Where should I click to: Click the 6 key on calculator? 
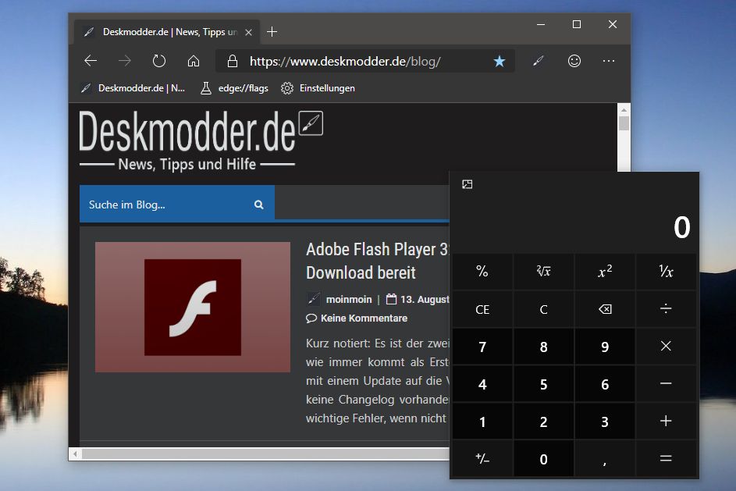click(x=605, y=384)
